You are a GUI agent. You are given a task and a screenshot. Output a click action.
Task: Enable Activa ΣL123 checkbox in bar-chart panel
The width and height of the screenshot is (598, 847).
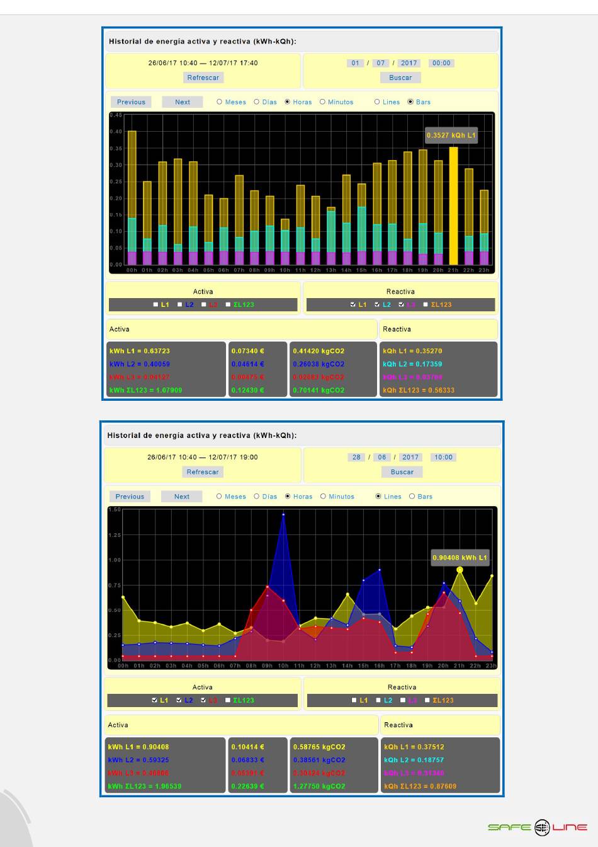[x=228, y=304]
